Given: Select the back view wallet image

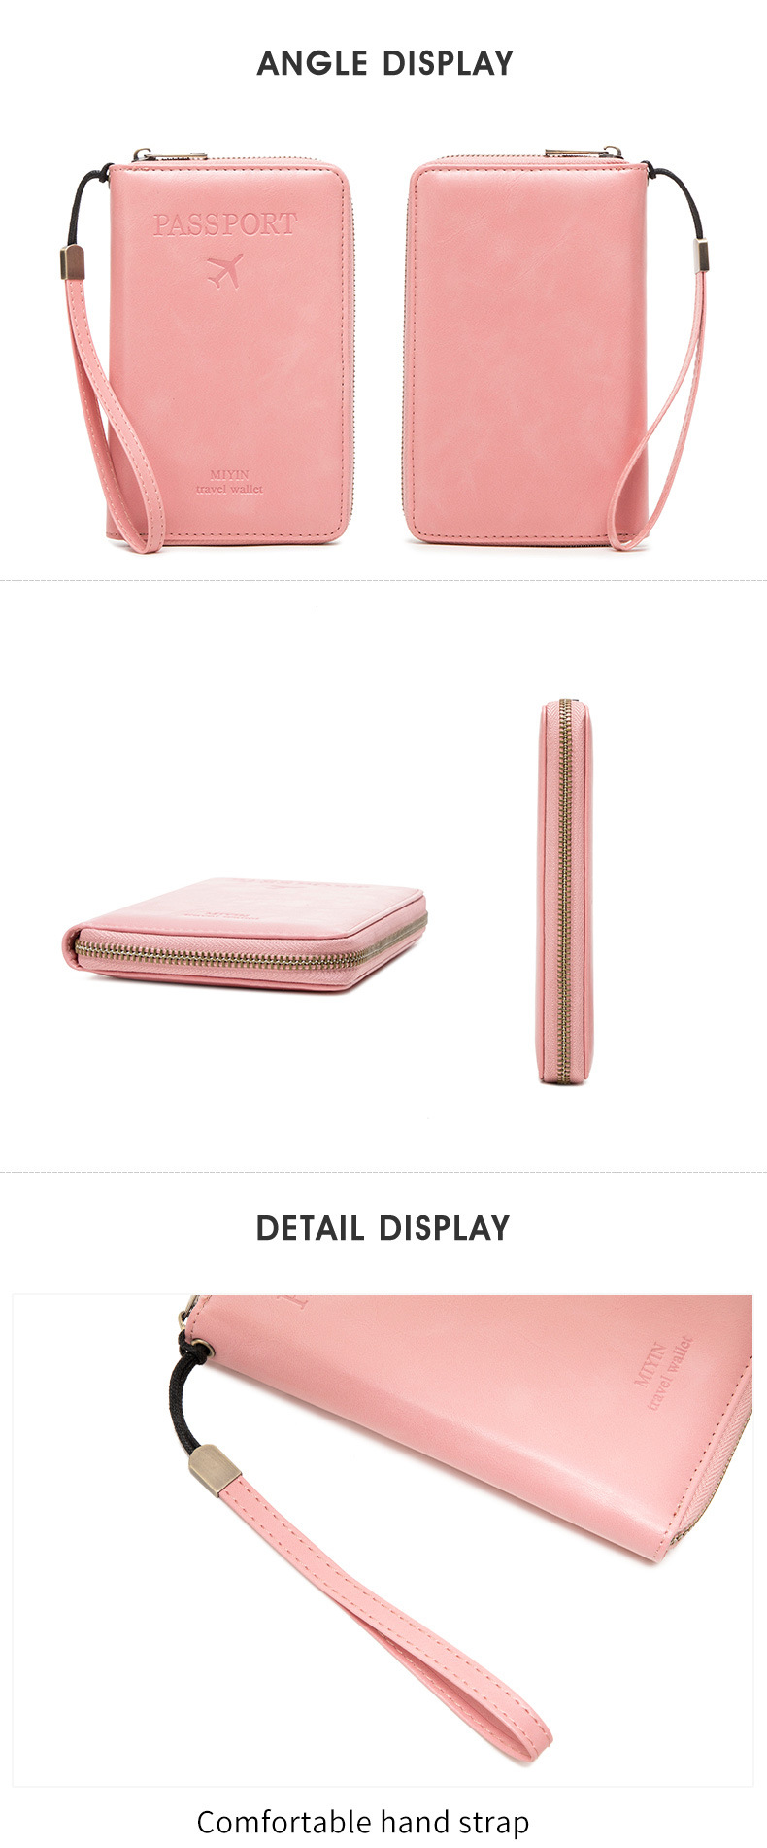Looking at the screenshot, I should pos(557,348).
